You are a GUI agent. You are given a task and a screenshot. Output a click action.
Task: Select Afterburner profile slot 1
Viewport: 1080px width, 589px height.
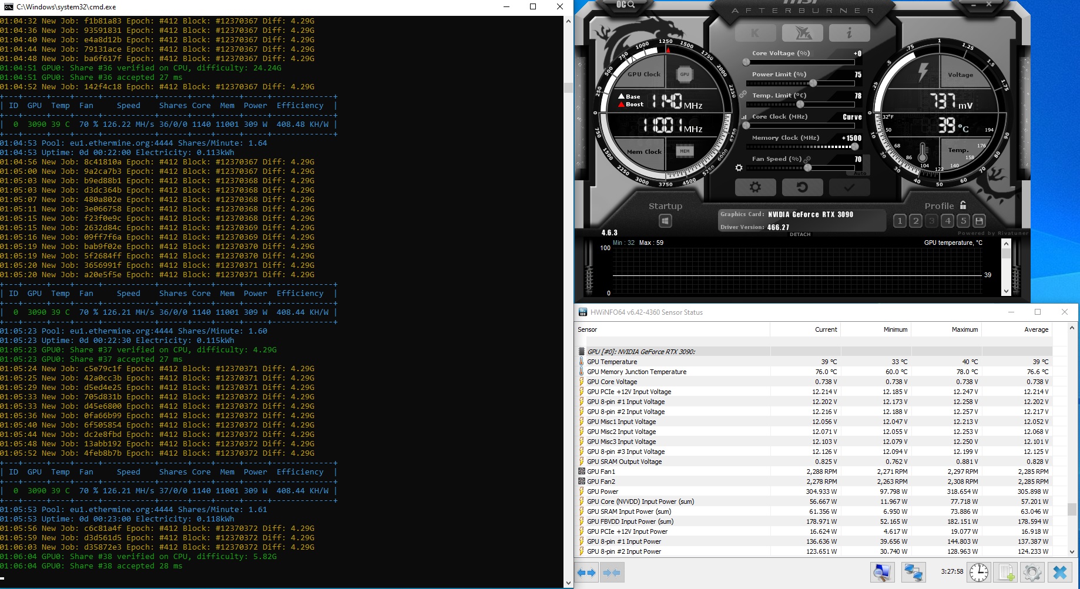[900, 221]
